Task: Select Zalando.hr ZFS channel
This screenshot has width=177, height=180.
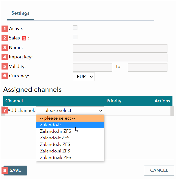Action: pos(70,131)
